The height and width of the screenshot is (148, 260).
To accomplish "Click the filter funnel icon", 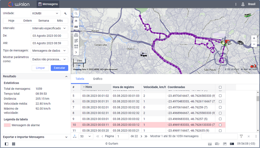I will point(241,136).
